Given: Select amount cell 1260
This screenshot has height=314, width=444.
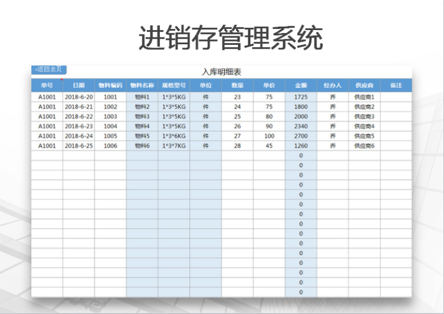Looking at the screenshot, I should tap(301, 146).
